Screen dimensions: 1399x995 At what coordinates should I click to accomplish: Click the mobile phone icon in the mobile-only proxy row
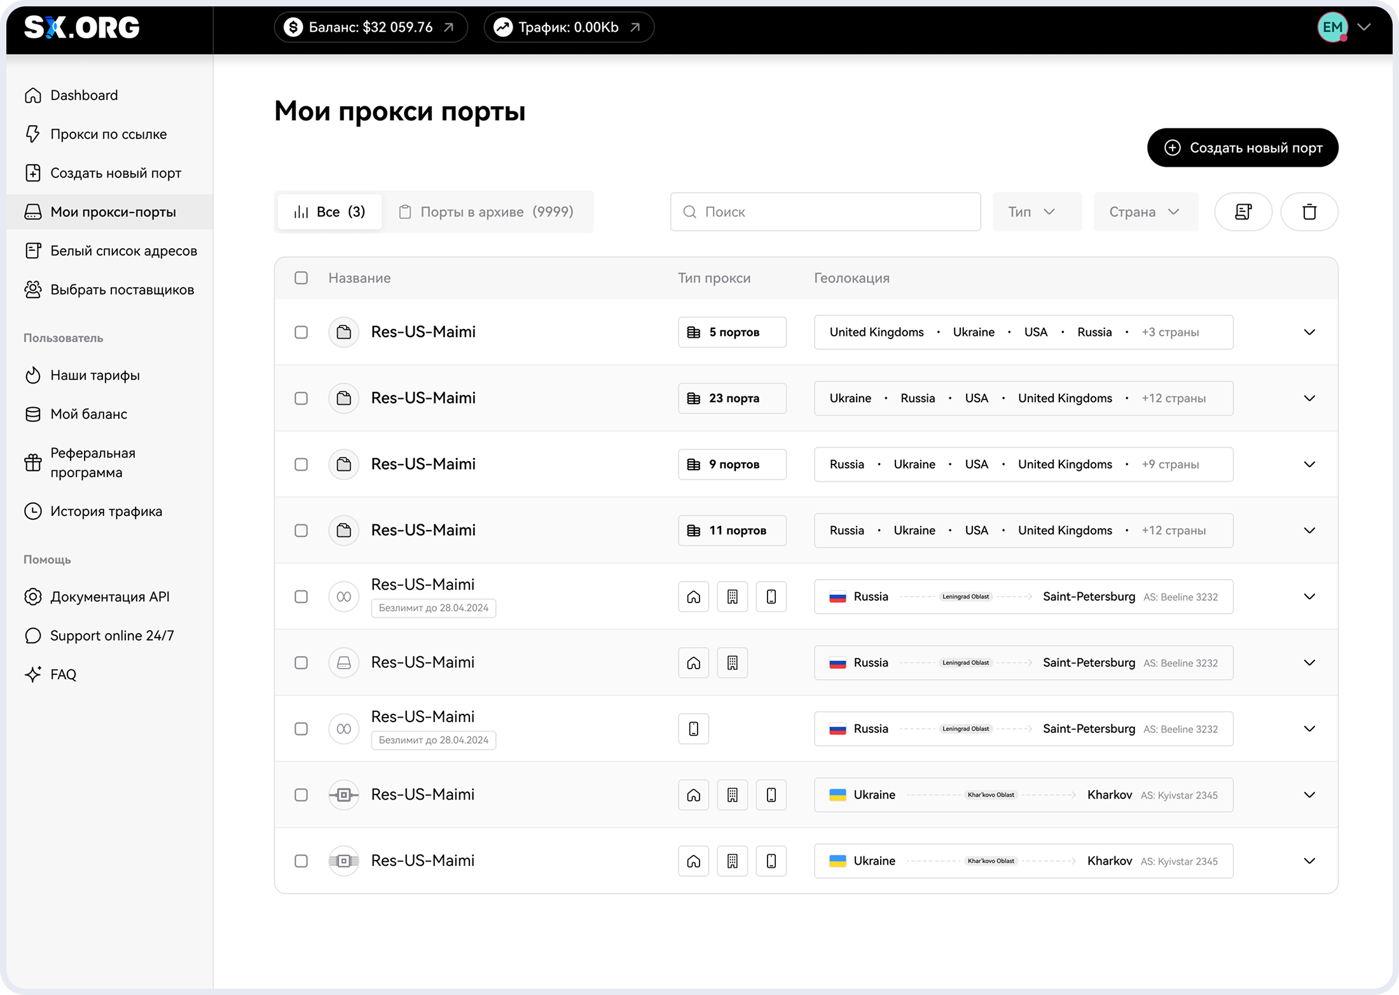click(x=693, y=729)
